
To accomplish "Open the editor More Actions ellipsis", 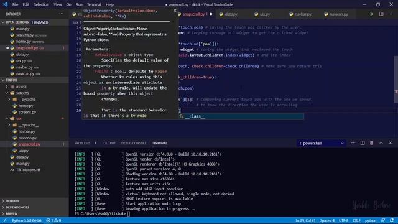I will tap(391, 14).
